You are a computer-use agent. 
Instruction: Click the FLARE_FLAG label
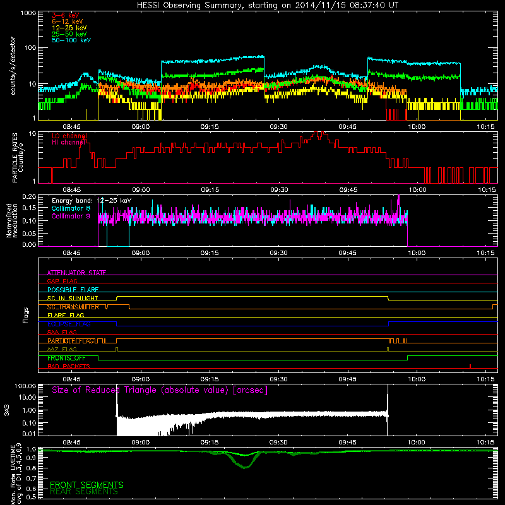[x=66, y=315]
